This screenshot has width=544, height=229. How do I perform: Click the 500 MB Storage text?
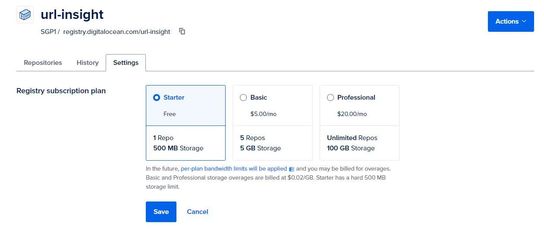pyautogui.click(x=178, y=148)
